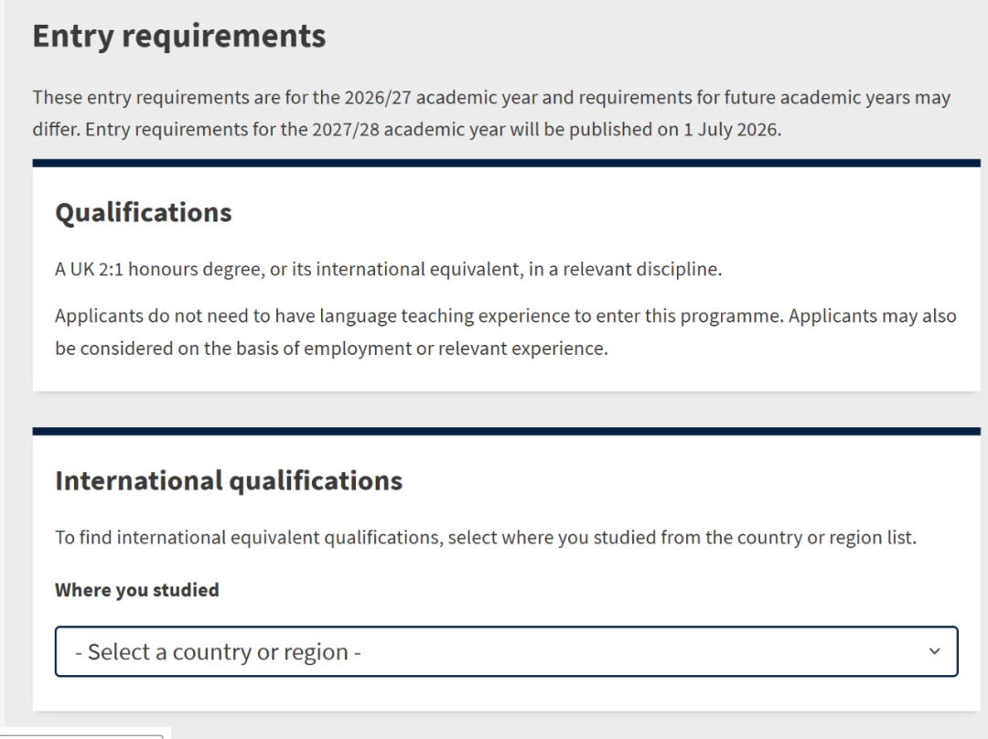Image resolution: width=988 pixels, height=739 pixels.
Task: Open the 'Select a country or region' dropdown
Action: (506, 651)
